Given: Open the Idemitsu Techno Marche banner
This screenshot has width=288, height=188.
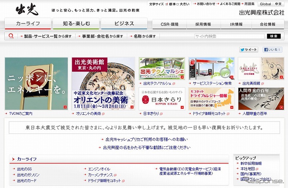Looking at the screenshot, I should tap(162, 69).
